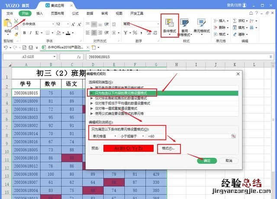Toggle horizontal center alignment
Image resolution: width=277 pixels, height=199 pixels.
tap(94, 33)
